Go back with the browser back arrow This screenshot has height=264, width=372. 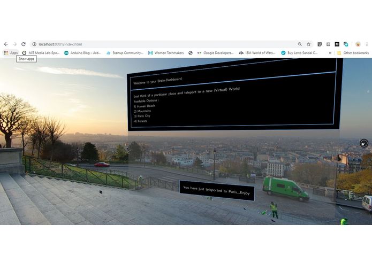coord(6,44)
